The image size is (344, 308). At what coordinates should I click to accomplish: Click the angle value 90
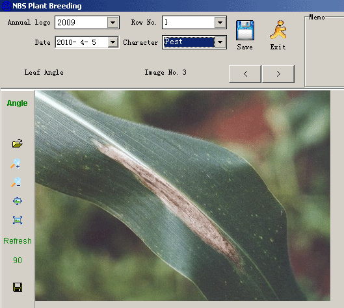[18, 260]
